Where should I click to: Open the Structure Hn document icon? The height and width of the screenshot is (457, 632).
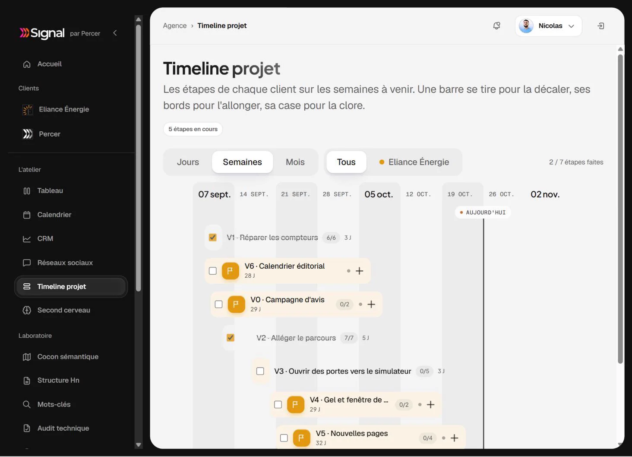click(27, 381)
